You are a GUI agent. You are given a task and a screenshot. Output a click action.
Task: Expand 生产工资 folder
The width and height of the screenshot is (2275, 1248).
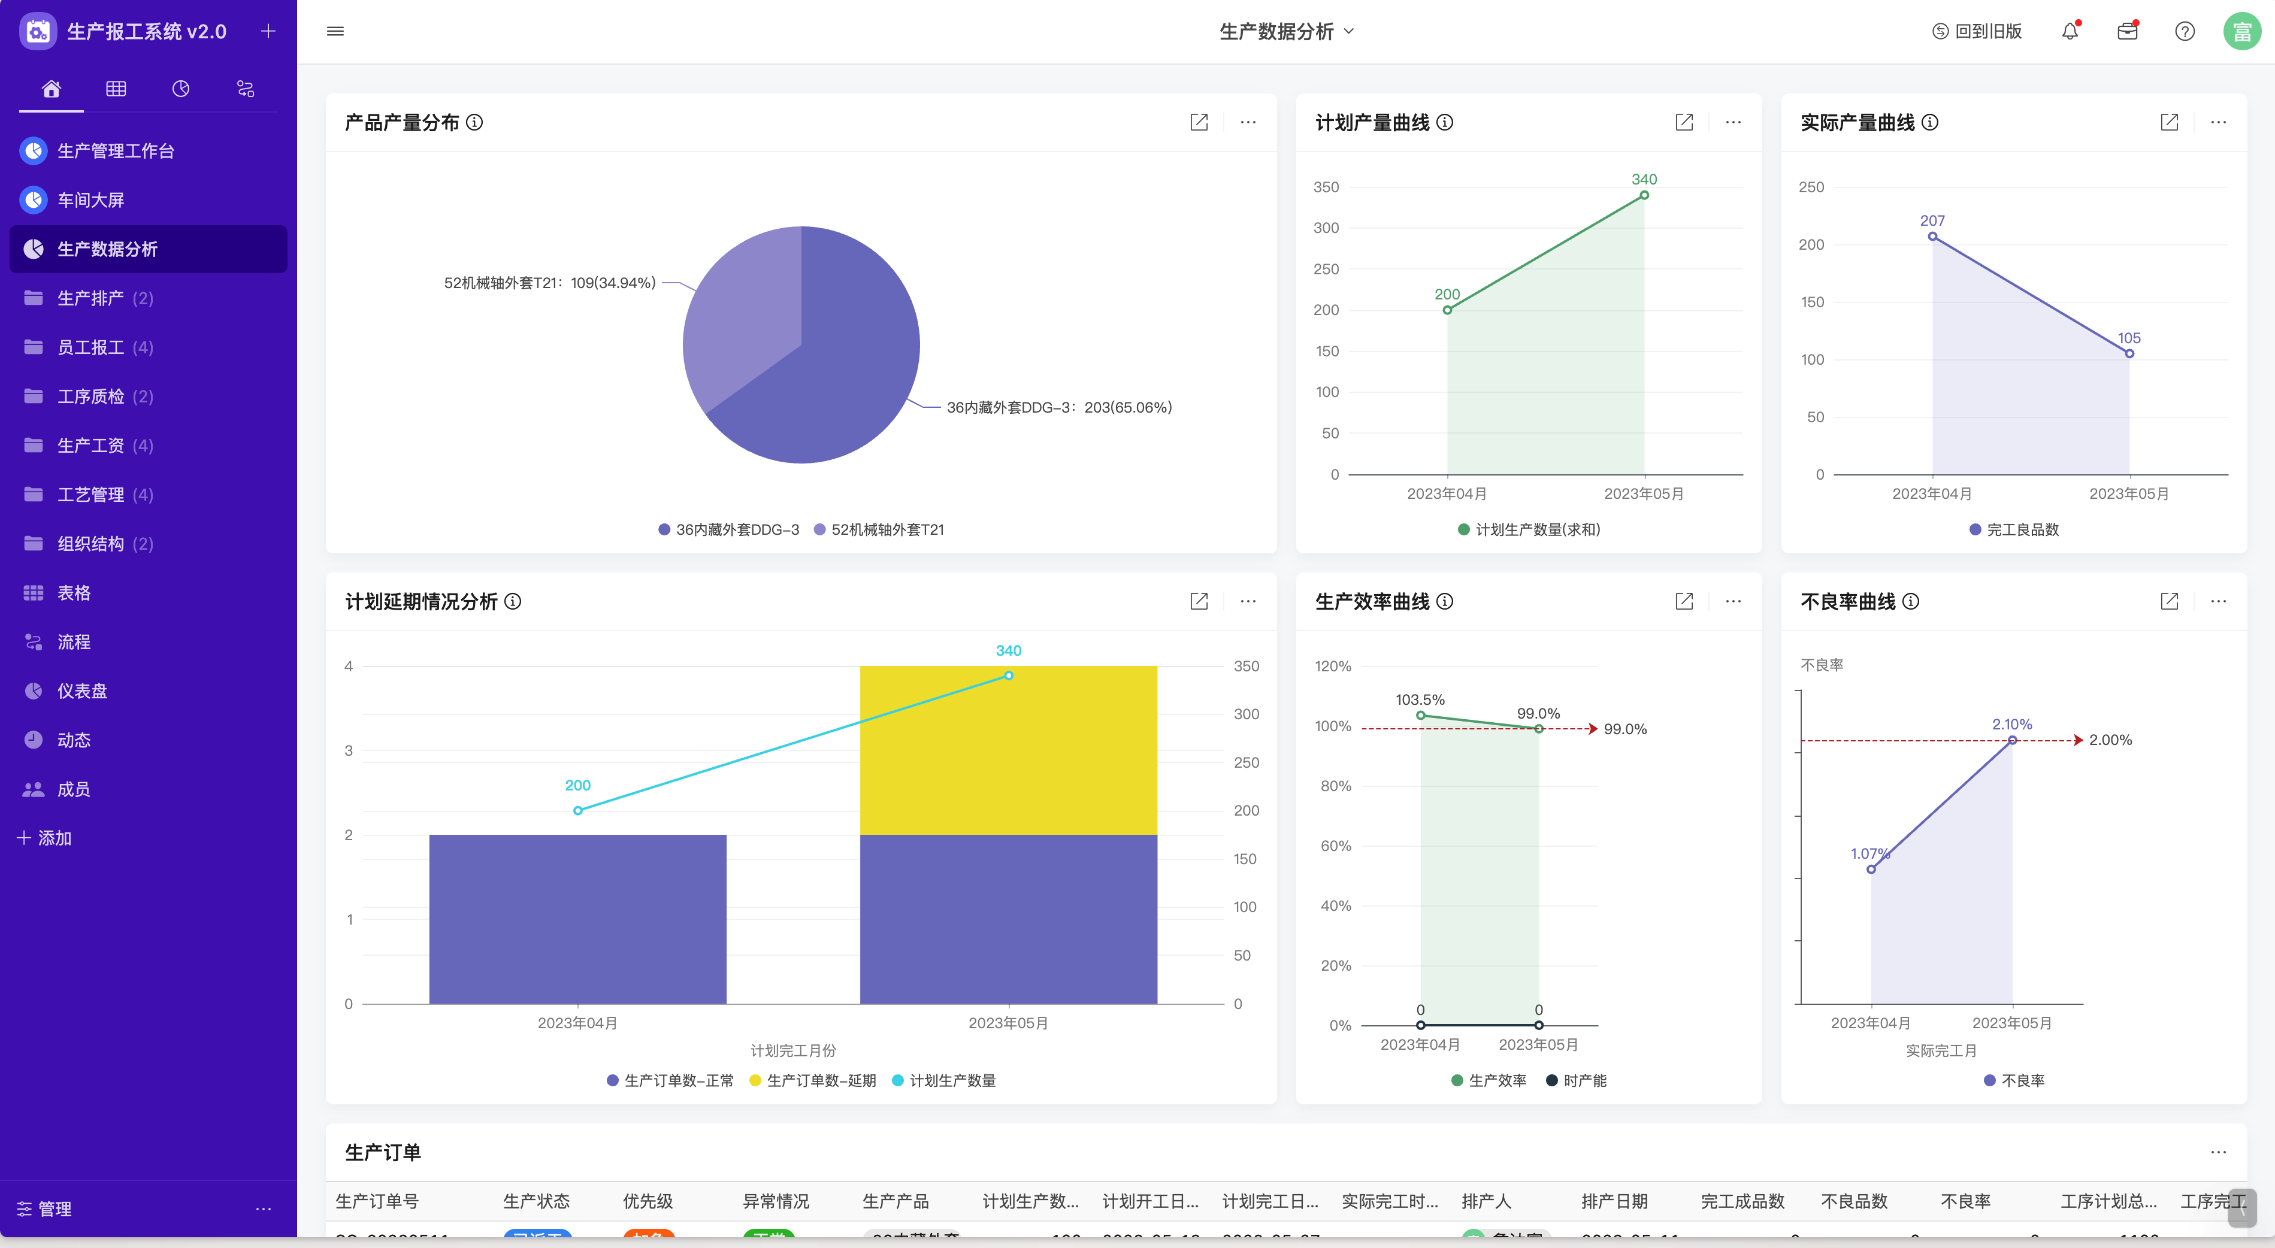[149, 445]
